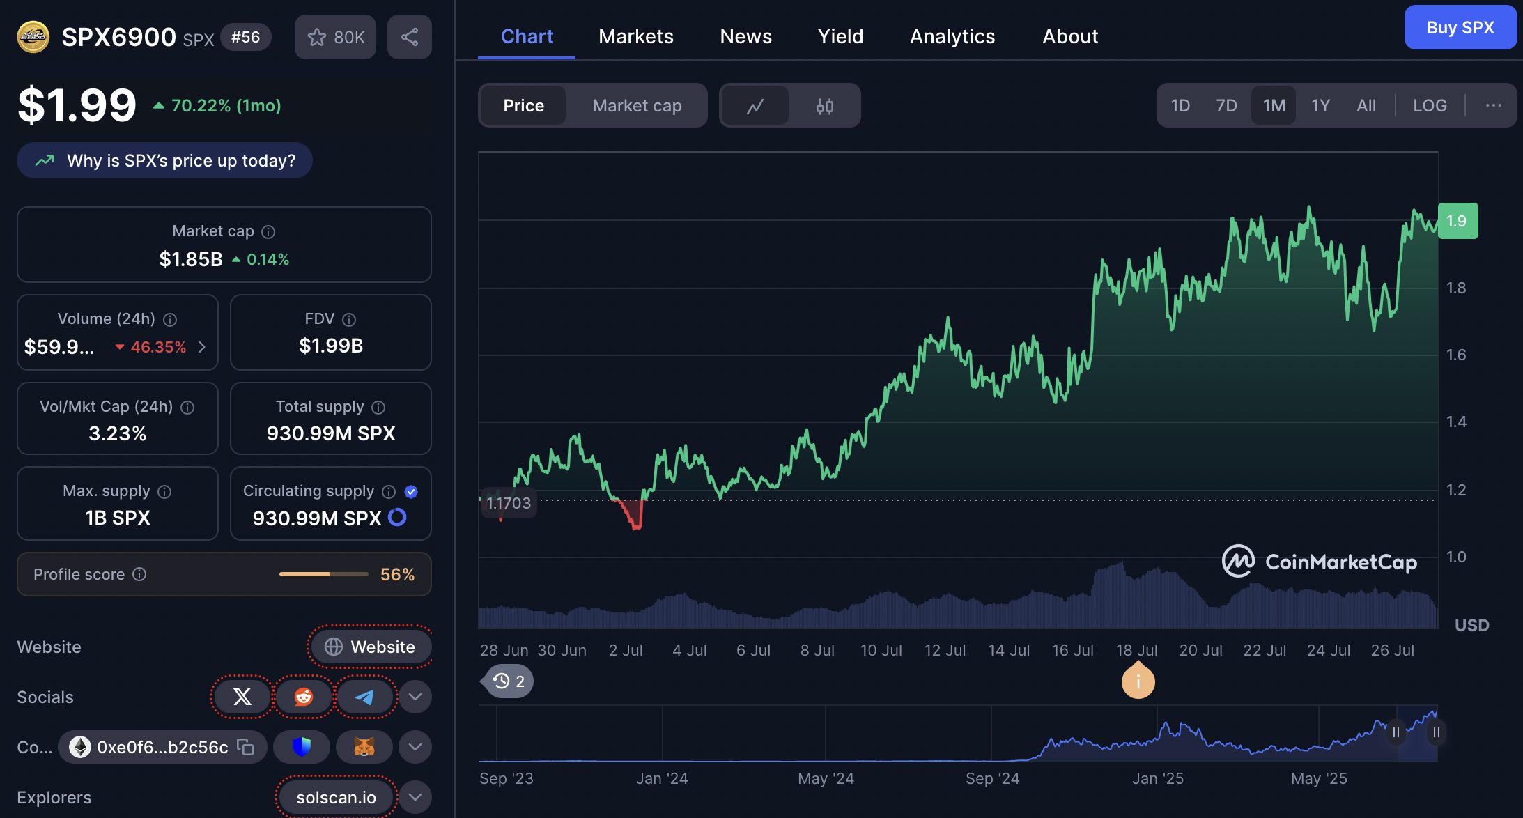Set chart range to 1D
This screenshot has height=818, width=1523.
click(x=1180, y=105)
